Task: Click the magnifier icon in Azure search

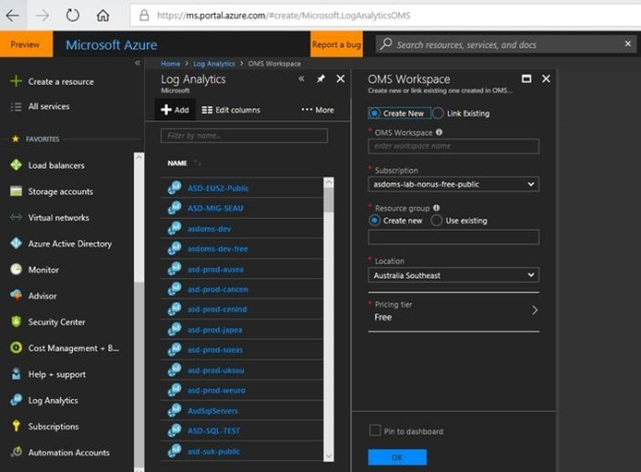Action: click(386, 43)
